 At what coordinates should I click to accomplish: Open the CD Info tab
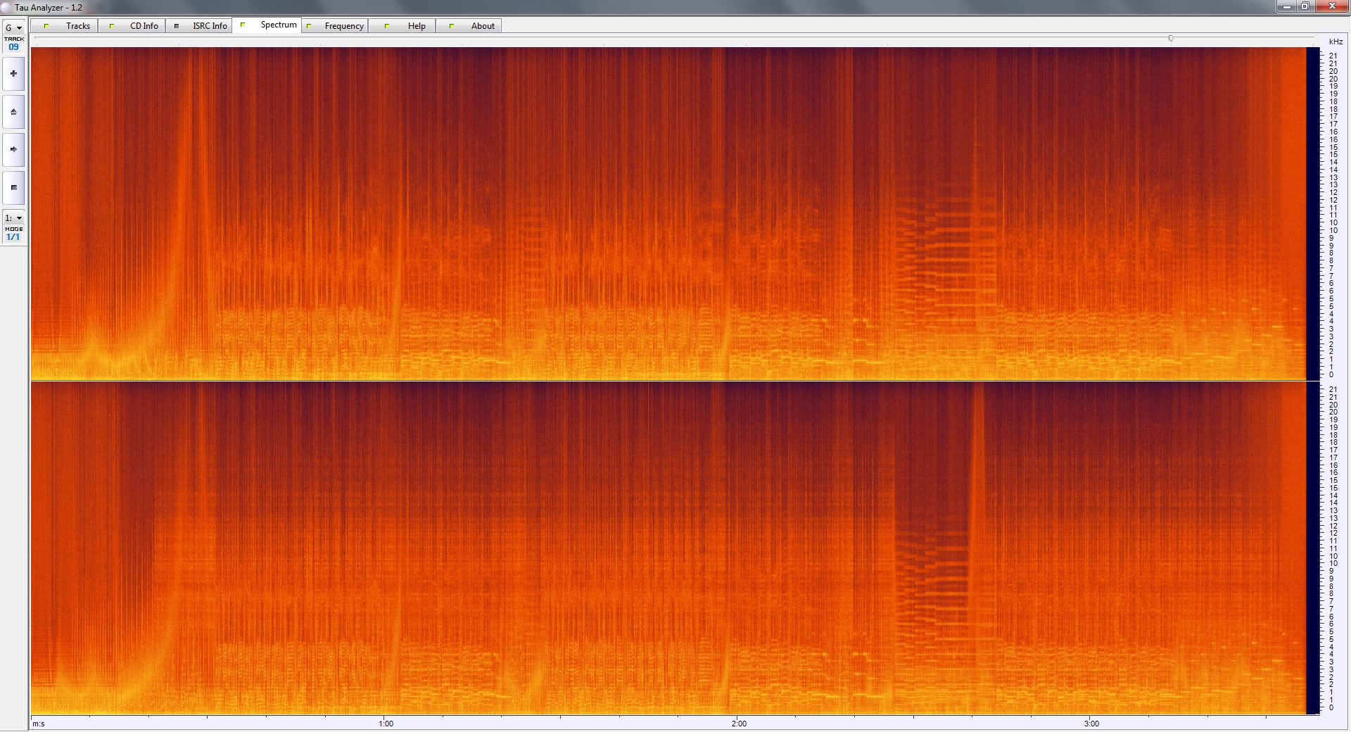pos(144,26)
